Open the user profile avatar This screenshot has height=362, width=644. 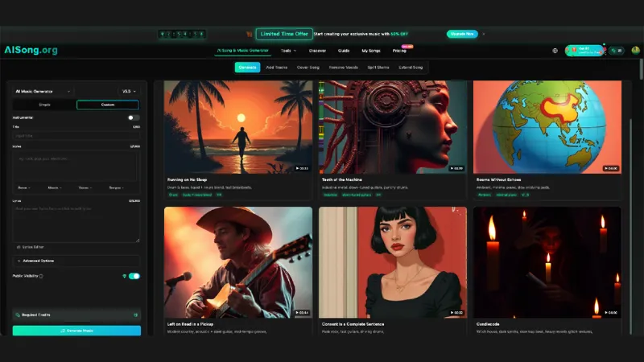[635, 51]
